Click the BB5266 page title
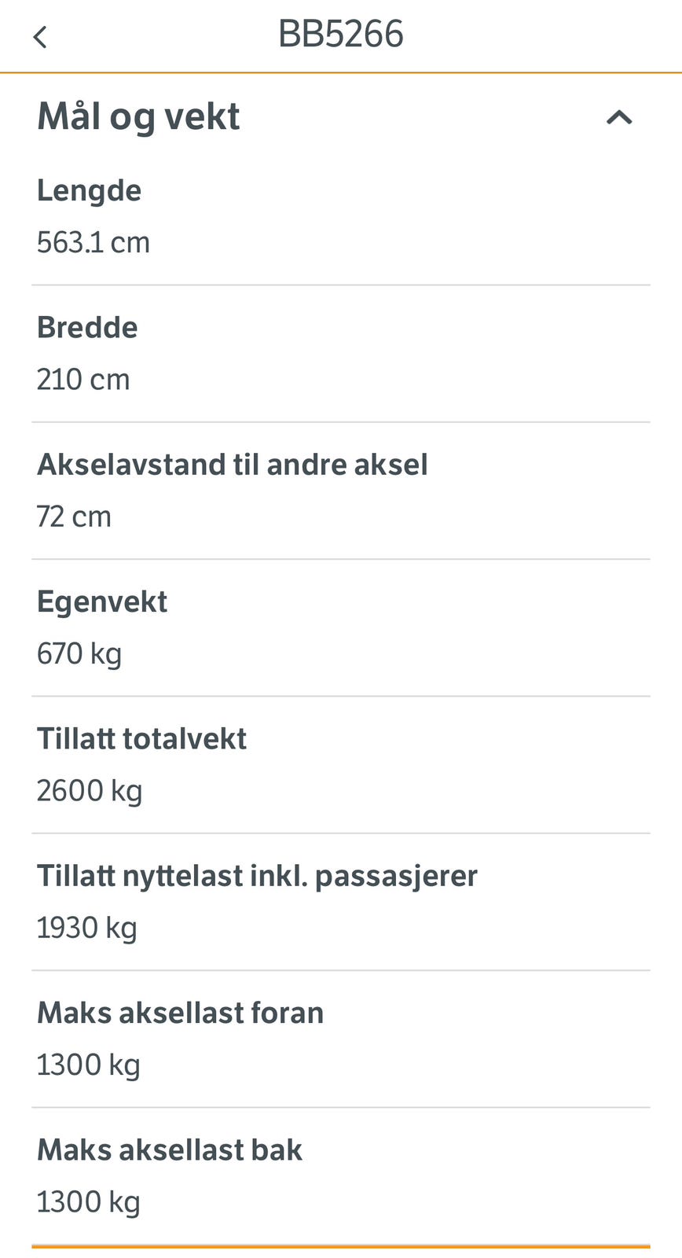Image resolution: width=682 pixels, height=1258 pixels. [x=340, y=35]
